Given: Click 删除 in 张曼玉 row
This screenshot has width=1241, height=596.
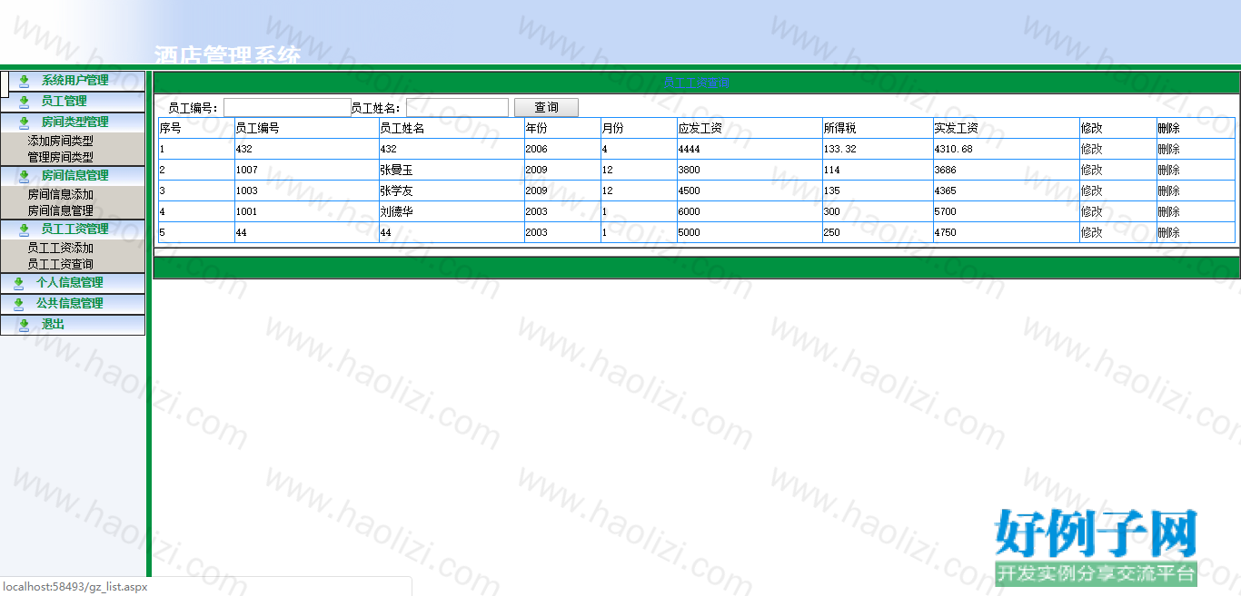Looking at the screenshot, I should (x=1168, y=170).
